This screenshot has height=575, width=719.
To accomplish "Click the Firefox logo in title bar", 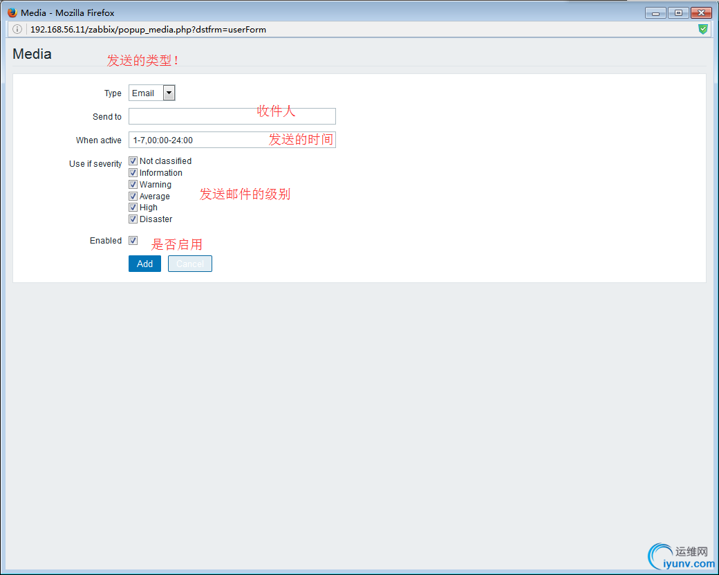I will 12,12.
